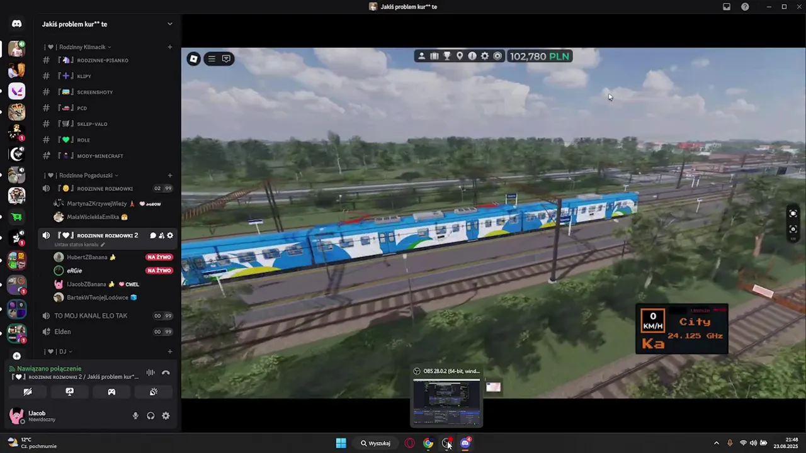Click the OBS 28.0.2 window preview thumbnail
Viewport: 806px width, 453px height.
[x=446, y=401]
